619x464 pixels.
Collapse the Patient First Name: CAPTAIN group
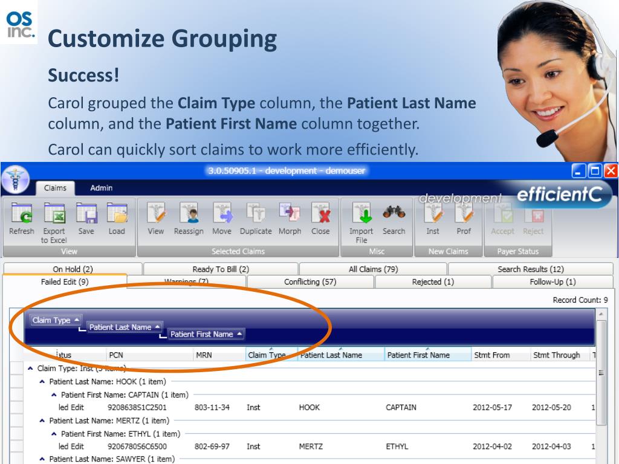tap(54, 395)
